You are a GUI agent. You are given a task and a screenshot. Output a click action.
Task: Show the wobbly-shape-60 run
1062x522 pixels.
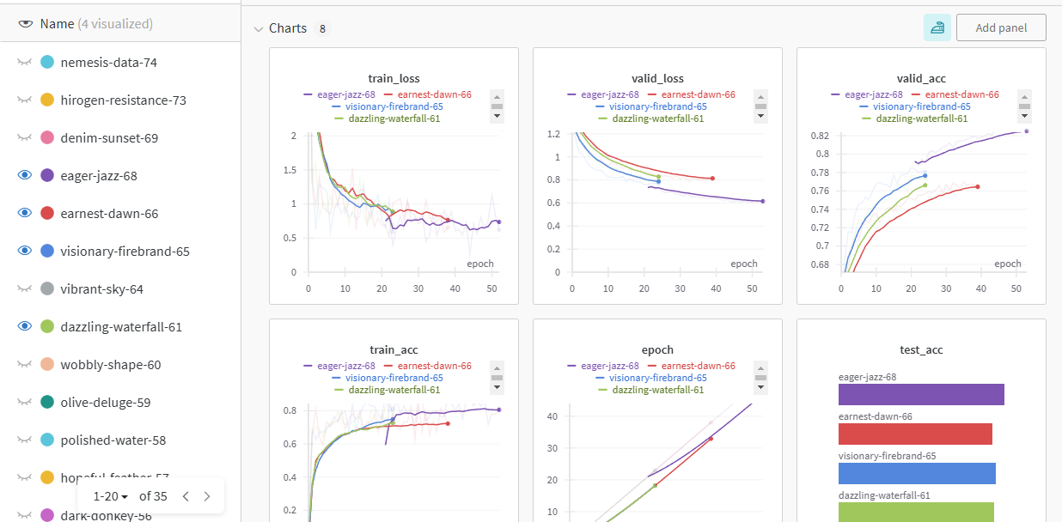pos(24,365)
